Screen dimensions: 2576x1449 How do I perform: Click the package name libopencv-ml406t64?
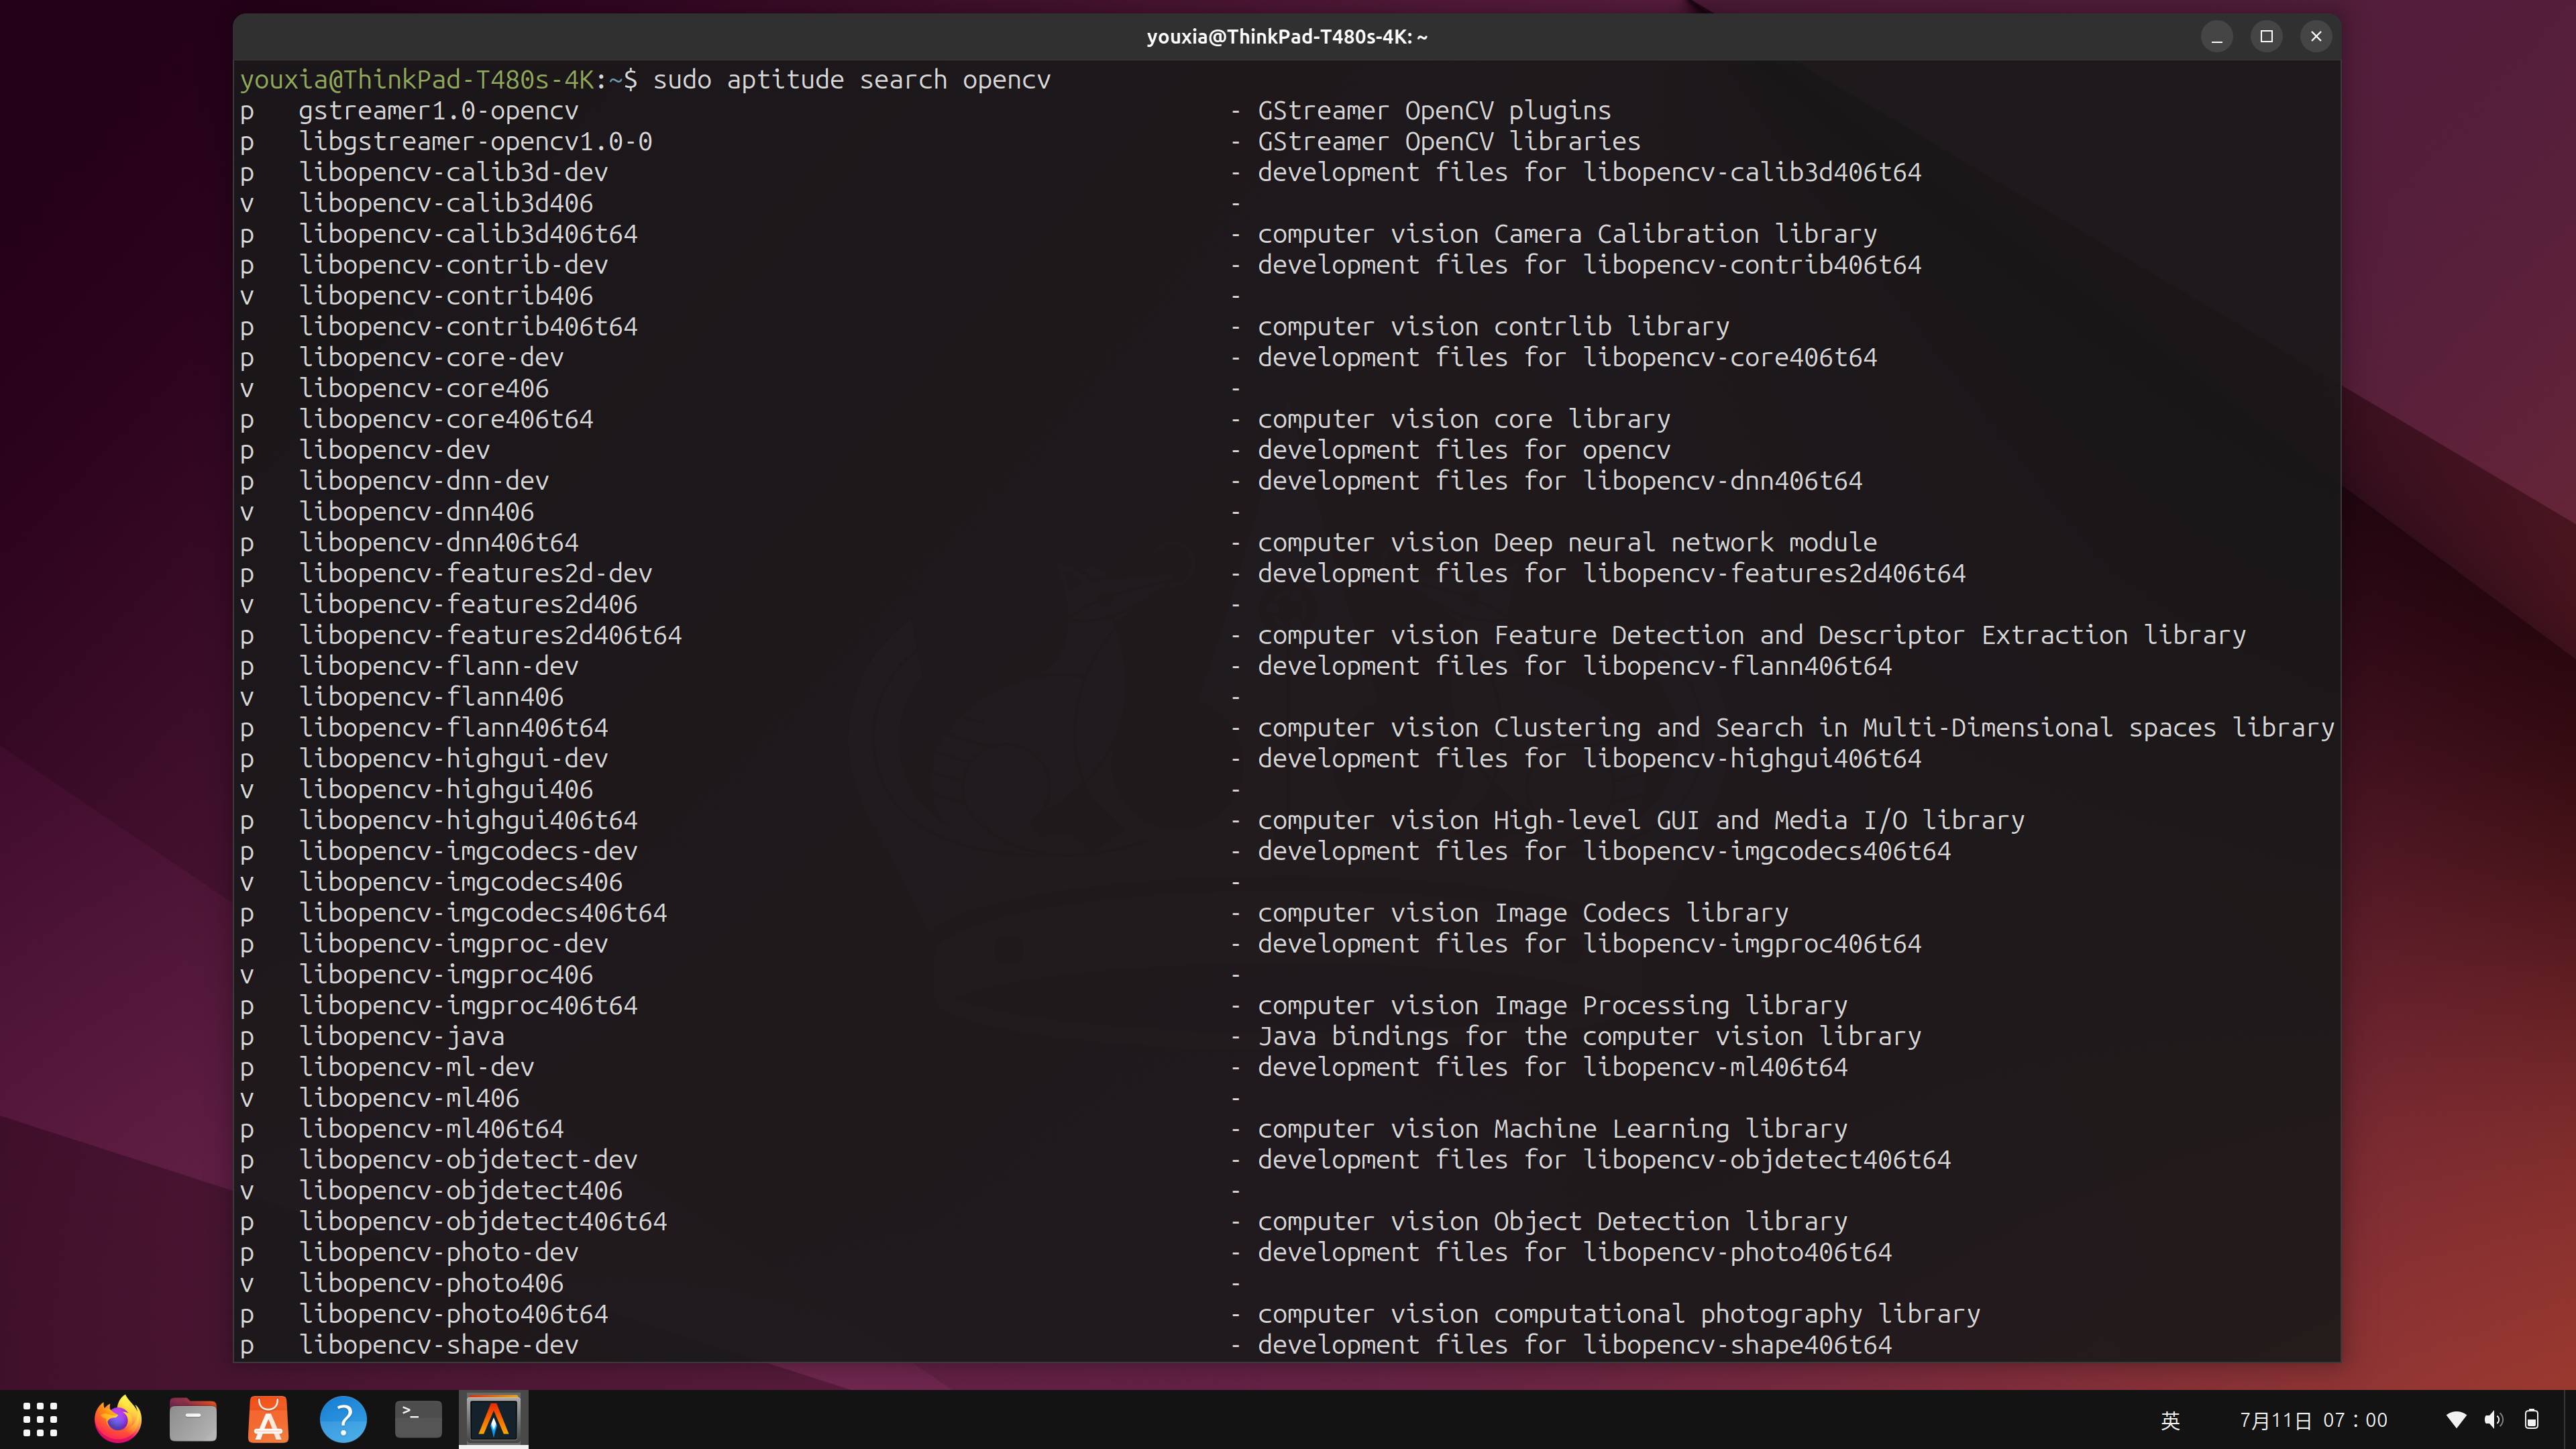[x=431, y=1130]
